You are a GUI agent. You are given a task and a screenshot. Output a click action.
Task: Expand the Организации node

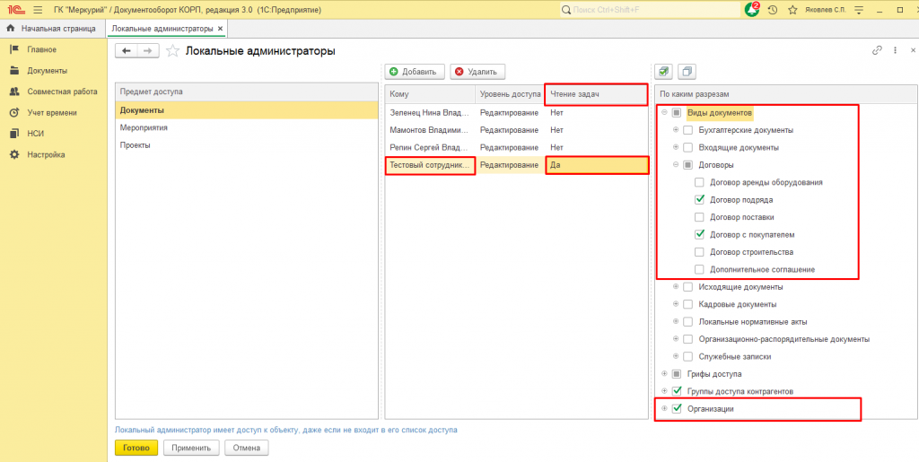665,408
